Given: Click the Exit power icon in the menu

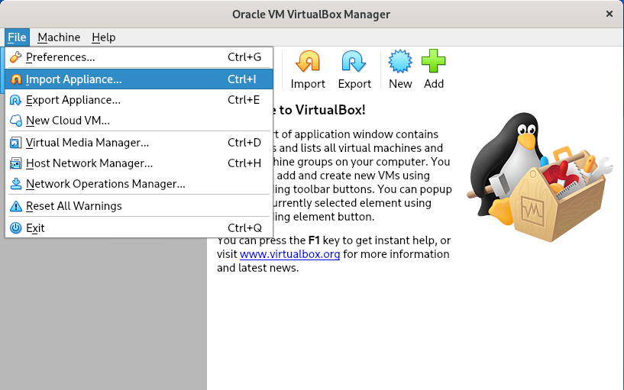Looking at the screenshot, I should 15,228.
